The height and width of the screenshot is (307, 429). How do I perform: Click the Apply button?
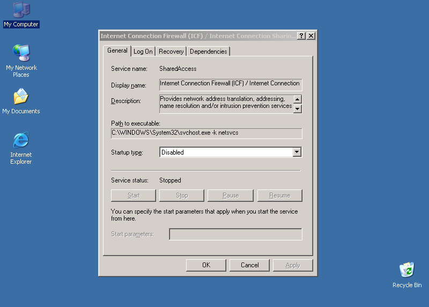click(x=293, y=265)
